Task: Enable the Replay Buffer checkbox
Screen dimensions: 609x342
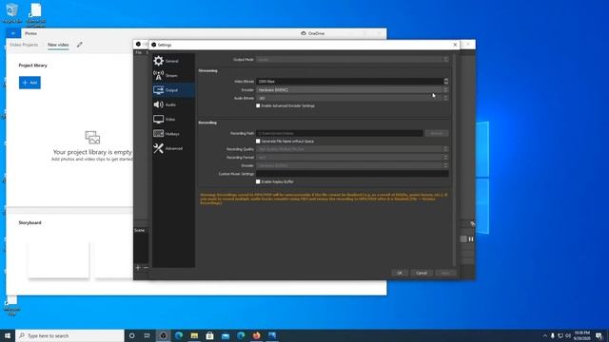Action: (x=258, y=181)
